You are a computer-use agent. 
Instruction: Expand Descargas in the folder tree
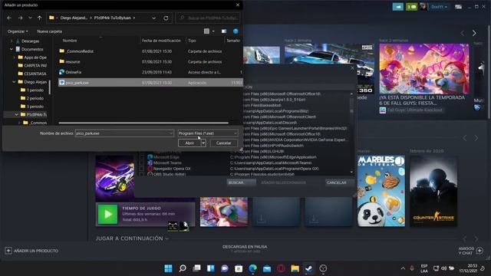click(12, 41)
